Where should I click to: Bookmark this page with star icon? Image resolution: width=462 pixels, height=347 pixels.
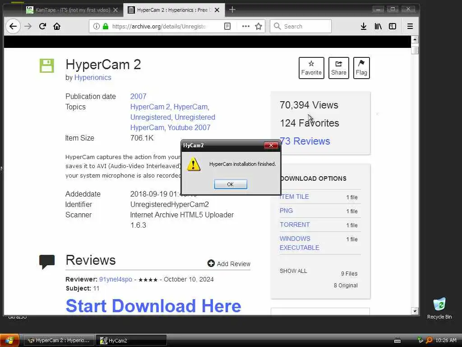[x=259, y=26]
